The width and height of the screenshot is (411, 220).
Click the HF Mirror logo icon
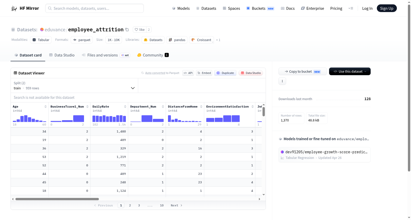coord(14,8)
